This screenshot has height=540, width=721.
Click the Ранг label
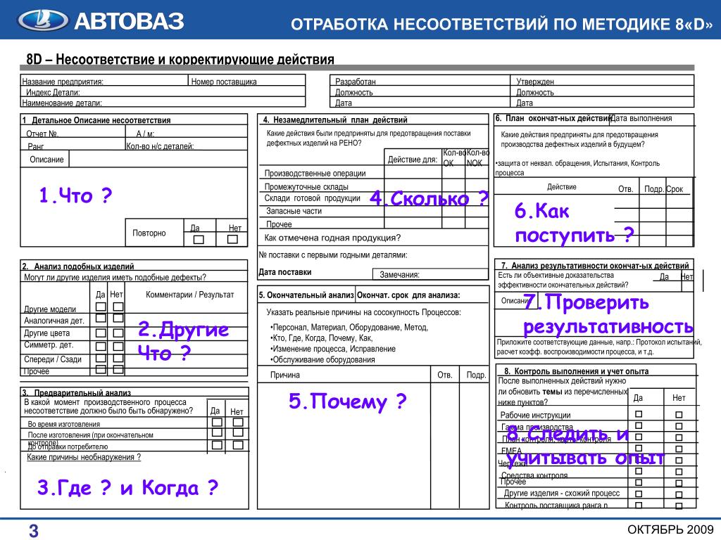pos(35,146)
